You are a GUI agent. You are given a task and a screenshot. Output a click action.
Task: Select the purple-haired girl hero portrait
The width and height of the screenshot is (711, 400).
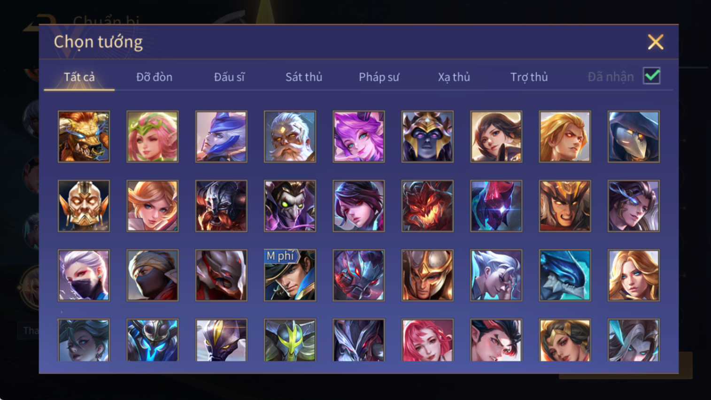point(359,137)
